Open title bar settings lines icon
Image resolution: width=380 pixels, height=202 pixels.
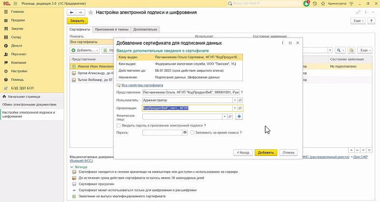point(351,4)
